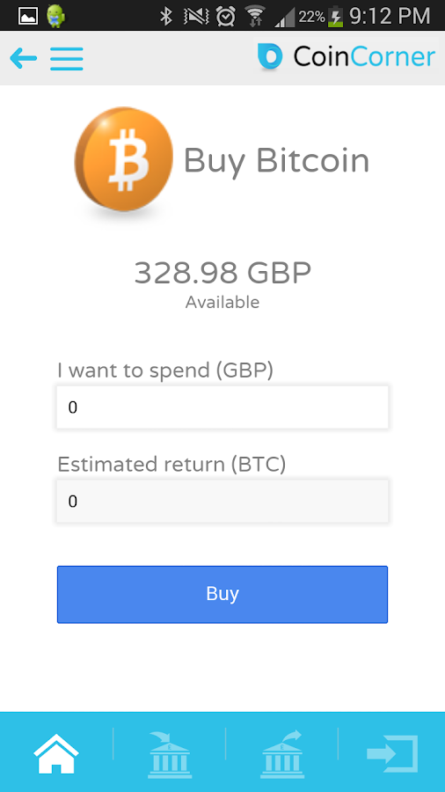This screenshot has height=792, width=445.
Task: Tap the green Android notification icon
Action: point(55,16)
